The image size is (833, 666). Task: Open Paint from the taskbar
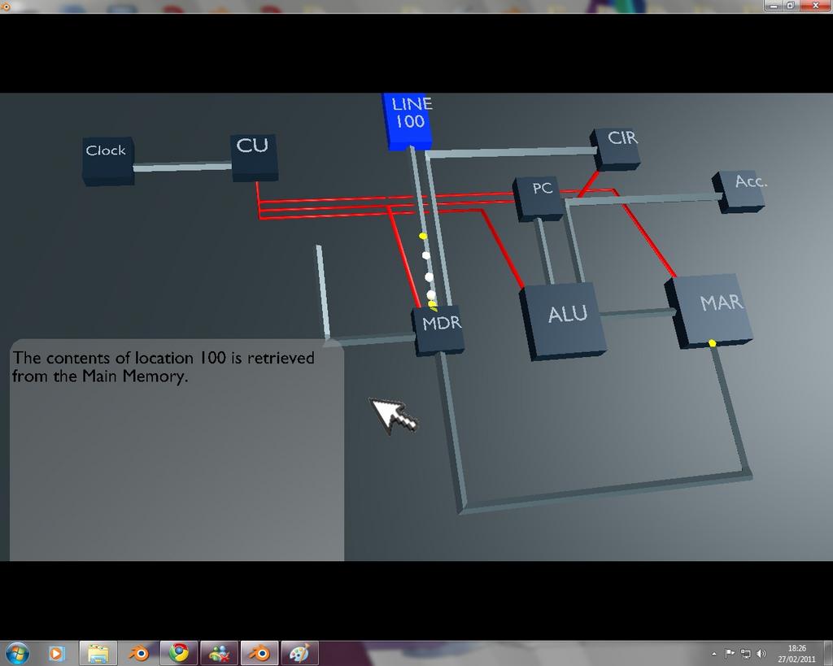[x=300, y=653]
